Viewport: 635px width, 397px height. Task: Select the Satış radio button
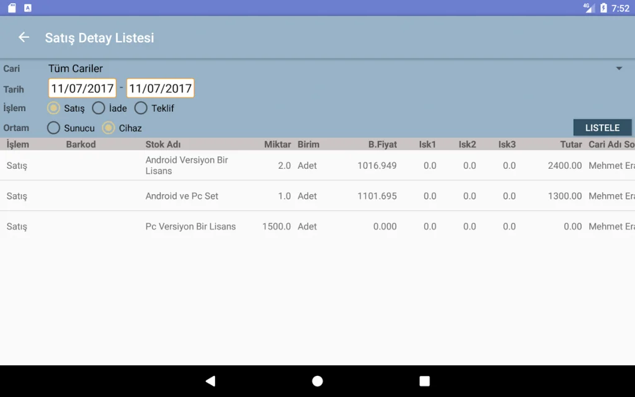click(x=54, y=108)
